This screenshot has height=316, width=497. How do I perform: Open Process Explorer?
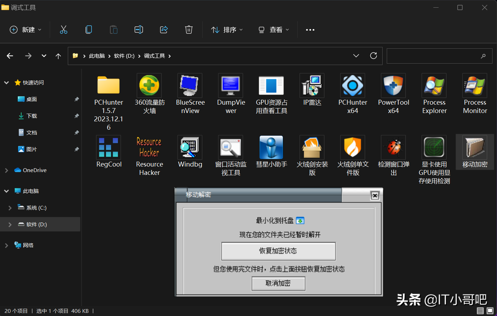[x=434, y=86]
